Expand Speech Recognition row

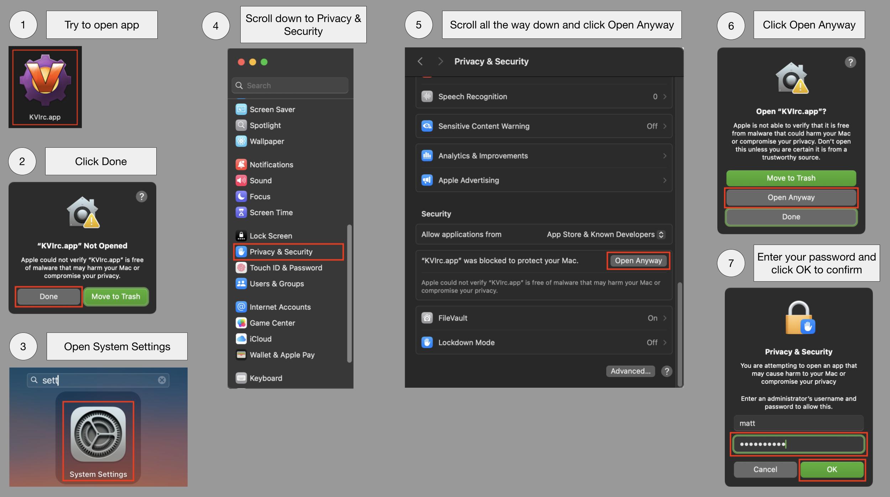click(544, 96)
